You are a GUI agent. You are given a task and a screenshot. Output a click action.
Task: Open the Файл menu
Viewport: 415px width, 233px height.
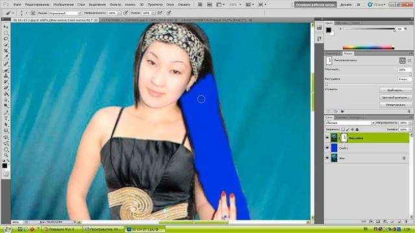[x=18, y=5]
